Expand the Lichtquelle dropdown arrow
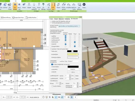 pyautogui.click(x=36, y=9)
